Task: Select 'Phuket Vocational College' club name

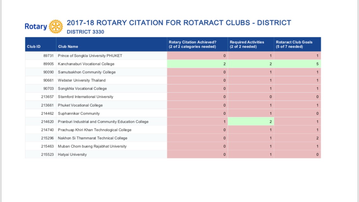Action: tap(80, 105)
